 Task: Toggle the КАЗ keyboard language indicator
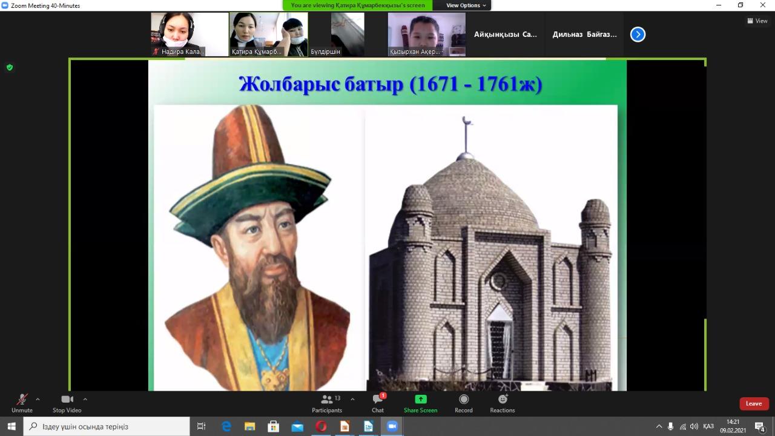[x=708, y=426]
